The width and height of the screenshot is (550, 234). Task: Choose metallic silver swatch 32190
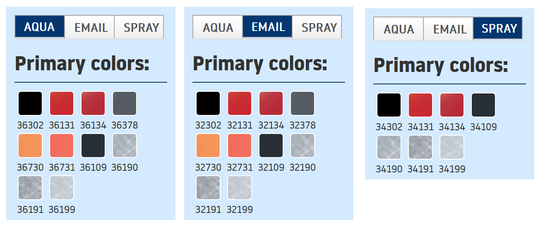(x=303, y=146)
